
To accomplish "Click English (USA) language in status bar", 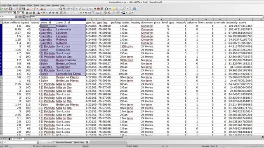I will [x=132, y=146].
